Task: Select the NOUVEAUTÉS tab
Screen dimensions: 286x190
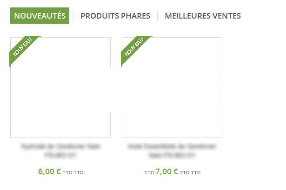Action: (x=40, y=16)
